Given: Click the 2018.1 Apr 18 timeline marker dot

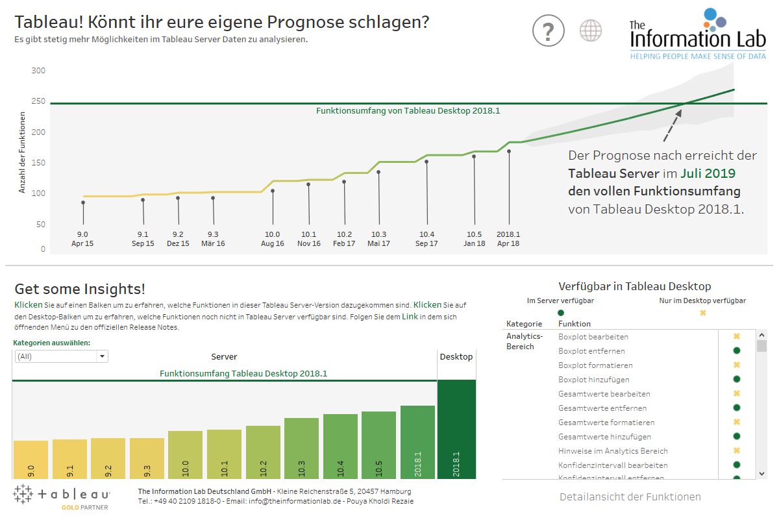Looking at the screenshot, I should point(509,151).
